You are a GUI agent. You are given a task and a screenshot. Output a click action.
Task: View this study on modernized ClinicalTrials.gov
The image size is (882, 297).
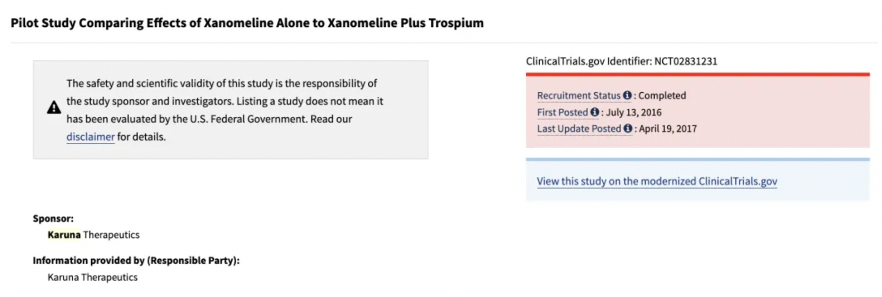point(657,181)
